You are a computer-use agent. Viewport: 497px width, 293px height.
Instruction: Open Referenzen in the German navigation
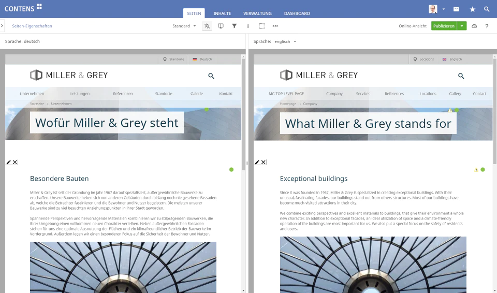pos(123,94)
